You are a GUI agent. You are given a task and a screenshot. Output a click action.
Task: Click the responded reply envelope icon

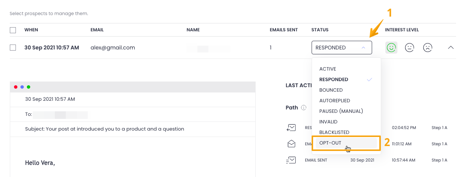(x=291, y=128)
